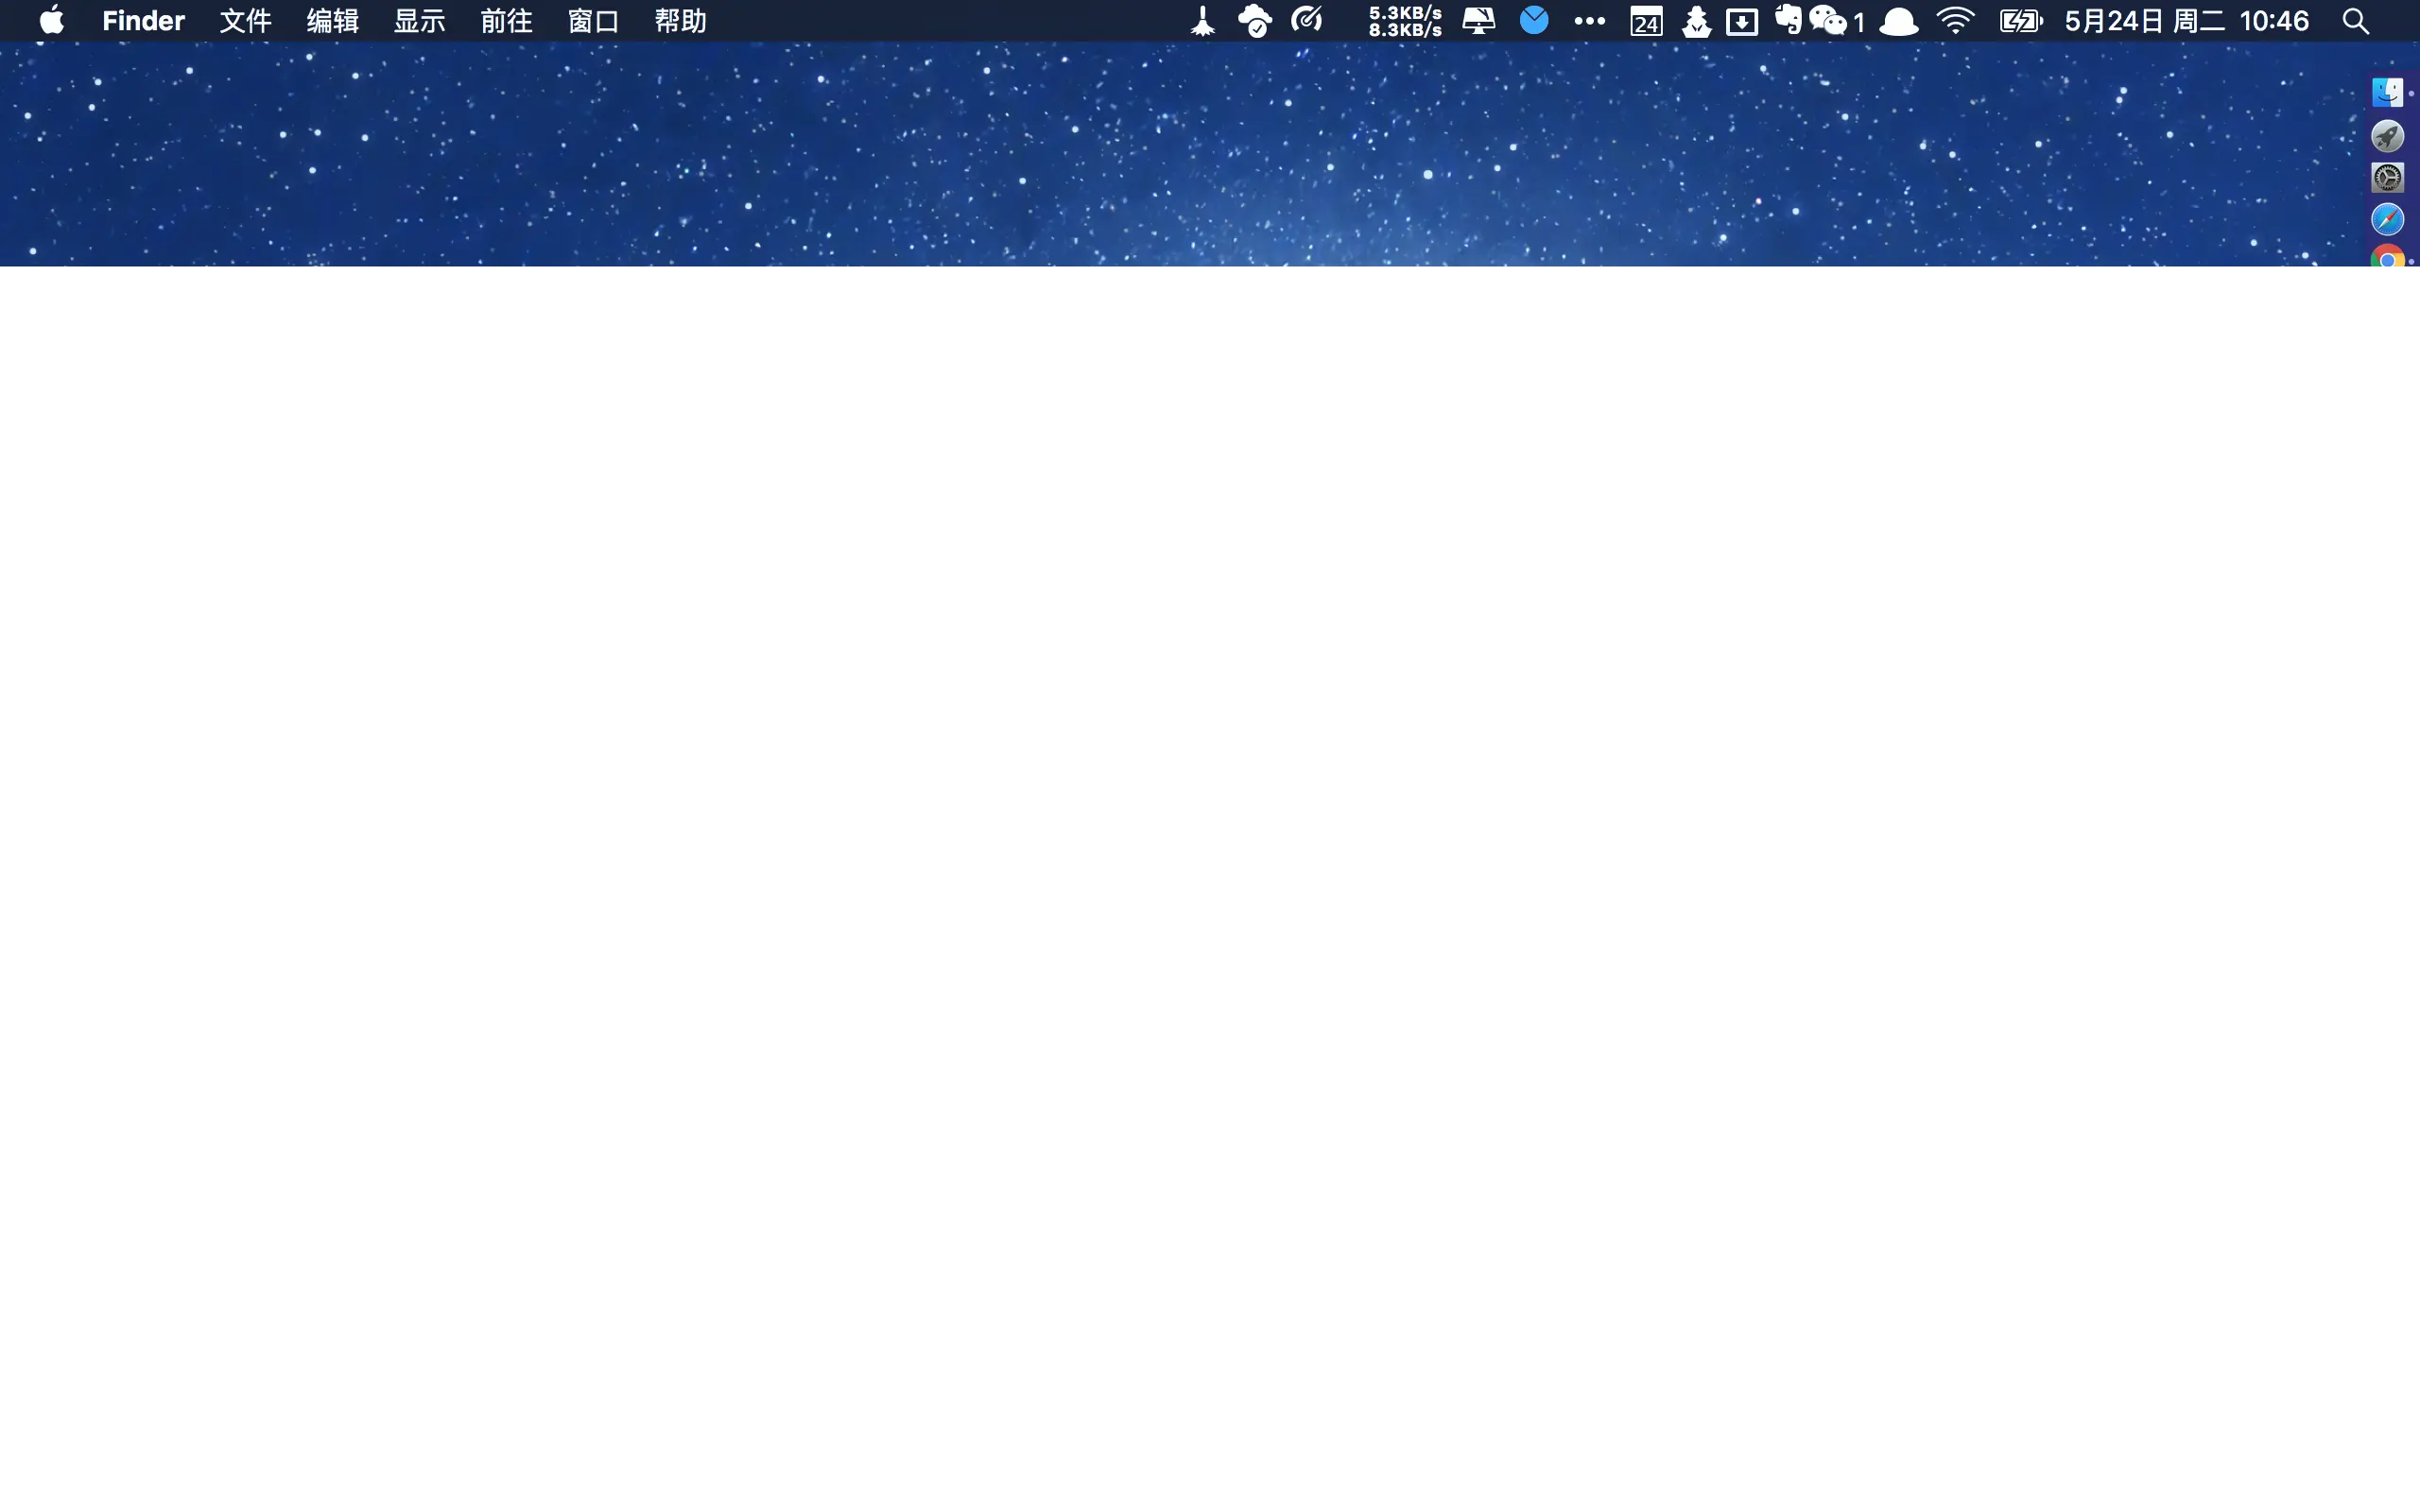Click the blue round mail icon

pos(1534,20)
